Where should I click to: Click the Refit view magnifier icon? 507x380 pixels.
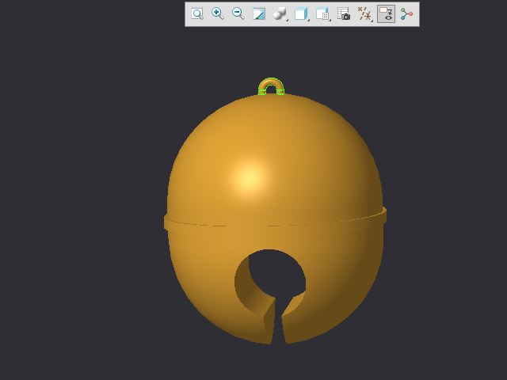(197, 14)
